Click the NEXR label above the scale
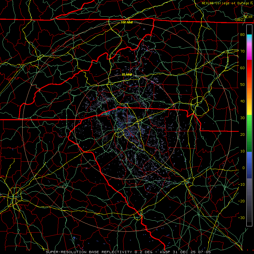Viewport: 254px width, 254px height. pyautogui.click(x=248, y=17)
